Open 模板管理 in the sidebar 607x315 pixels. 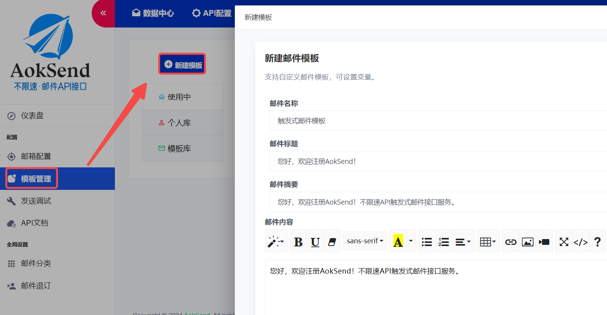point(57,179)
